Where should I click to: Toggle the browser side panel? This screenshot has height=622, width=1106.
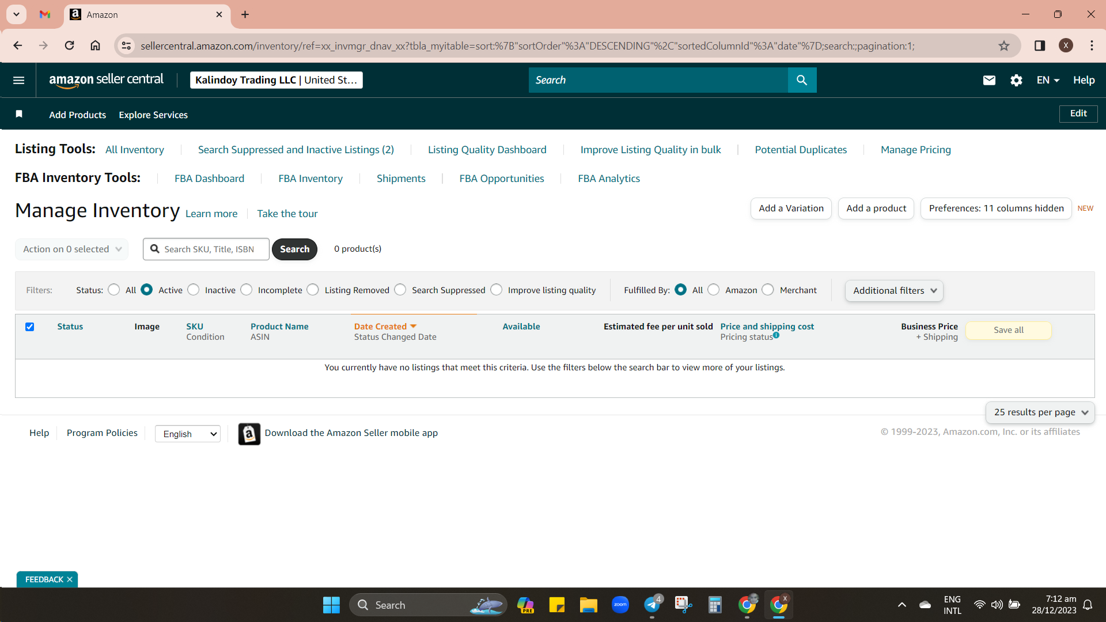point(1040,45)
